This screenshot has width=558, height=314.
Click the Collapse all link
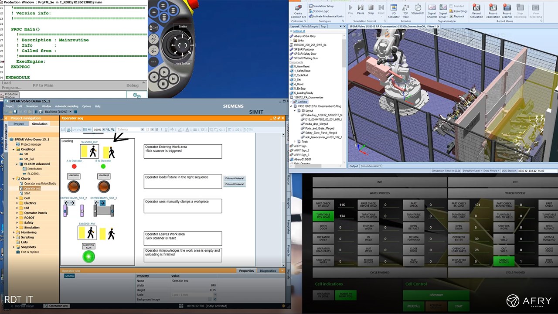click(299, 31)
